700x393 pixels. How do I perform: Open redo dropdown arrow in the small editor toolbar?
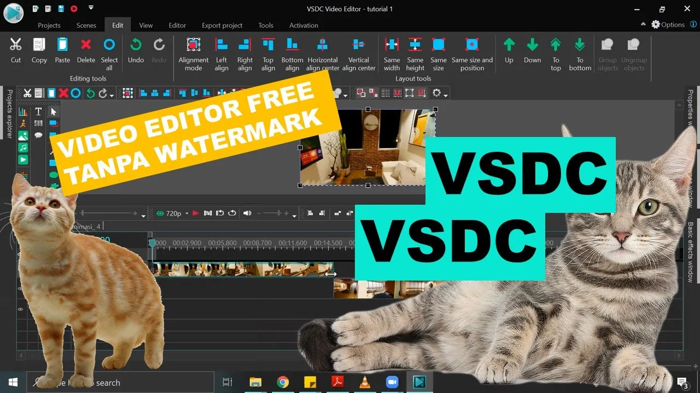pos(112,95)
